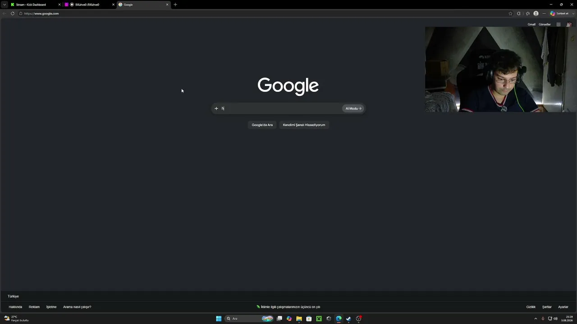Open Arama nasıl çalışır? link
The image size is (577, 324).
(x=77, y=307)
